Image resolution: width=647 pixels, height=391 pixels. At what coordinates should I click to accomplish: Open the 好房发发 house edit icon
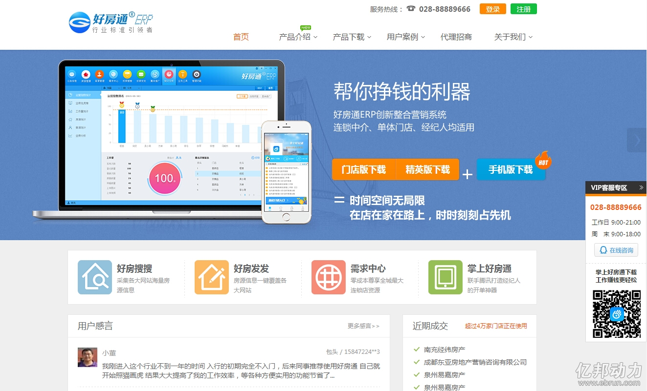[212, 277]
